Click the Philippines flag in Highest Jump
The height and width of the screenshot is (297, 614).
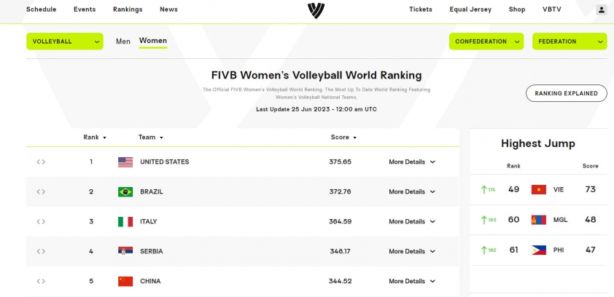tap(539, 250)
